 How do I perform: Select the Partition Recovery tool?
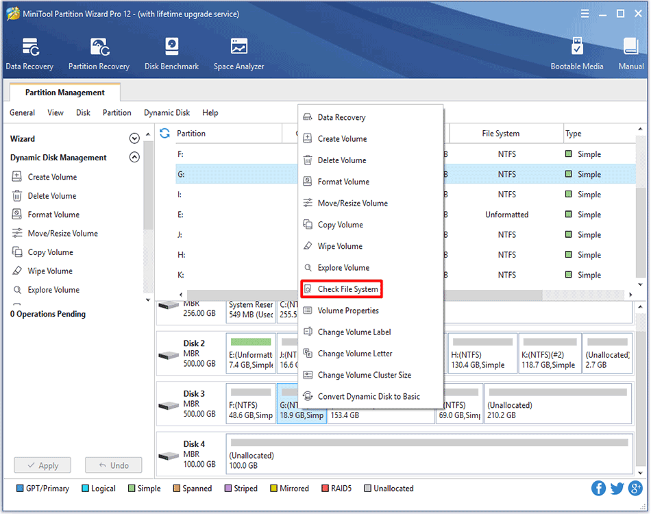[99, 53]
